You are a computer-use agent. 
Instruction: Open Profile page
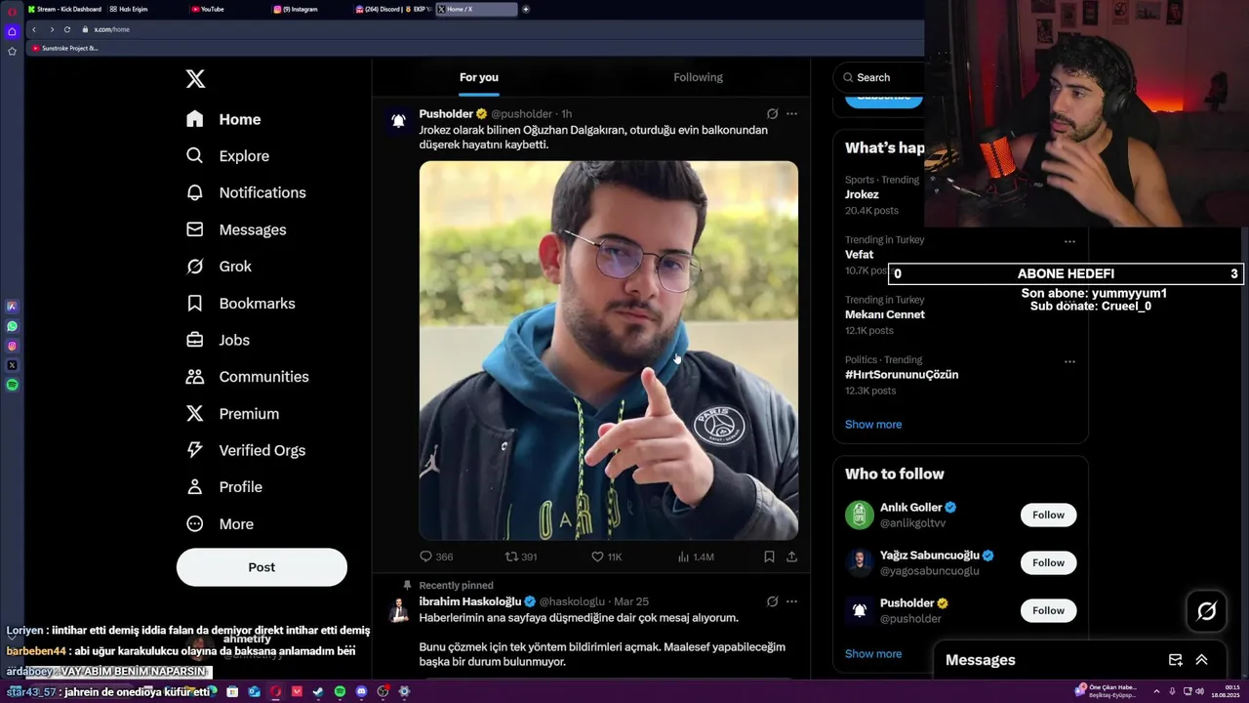coord(224,487)
